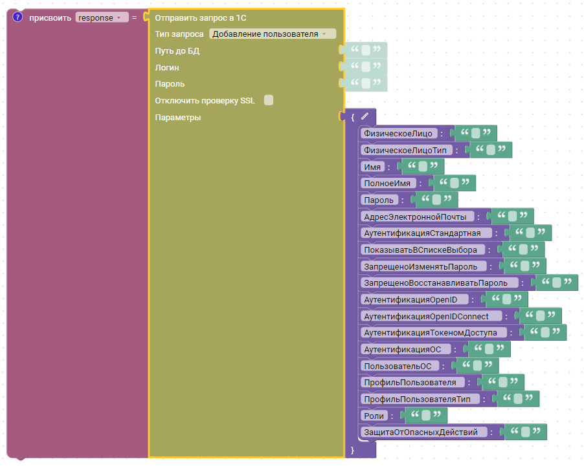Open the response variable dropdown
This screenshot has height=468, width=584.
click(x=102, y=17)
